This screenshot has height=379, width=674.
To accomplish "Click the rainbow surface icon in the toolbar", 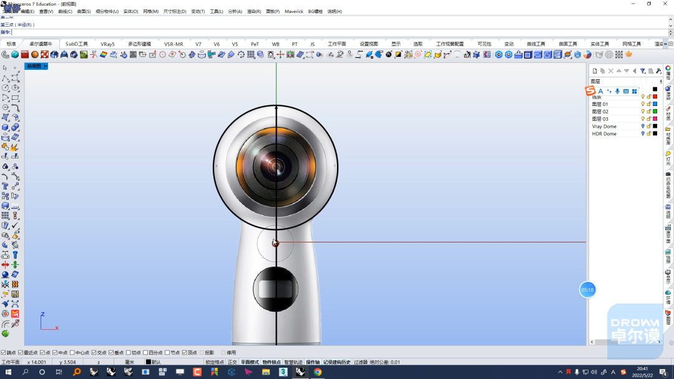I will pyautogui.click(x=104, y=54).
